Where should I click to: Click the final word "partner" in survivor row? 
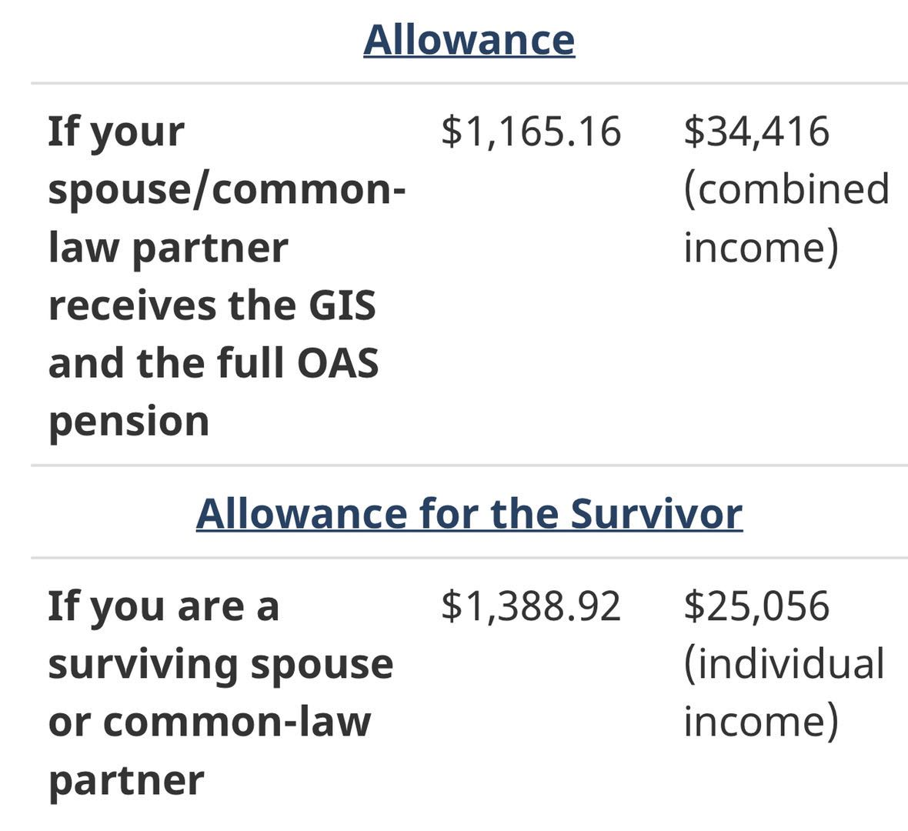coord(125,780)
